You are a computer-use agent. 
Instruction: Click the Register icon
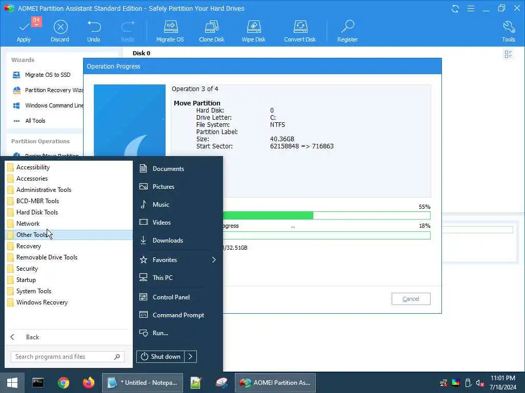tap(348, 30)
